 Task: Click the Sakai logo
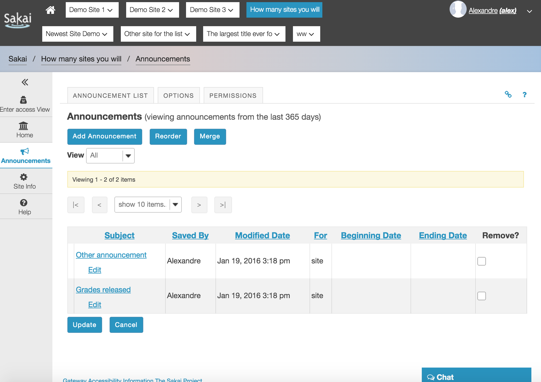[x=18, y=20]
